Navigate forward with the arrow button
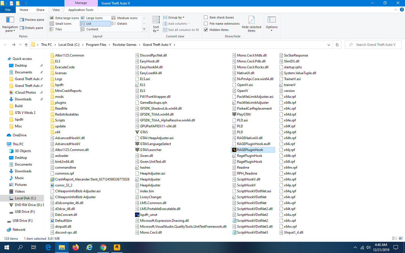 [14, 45]
